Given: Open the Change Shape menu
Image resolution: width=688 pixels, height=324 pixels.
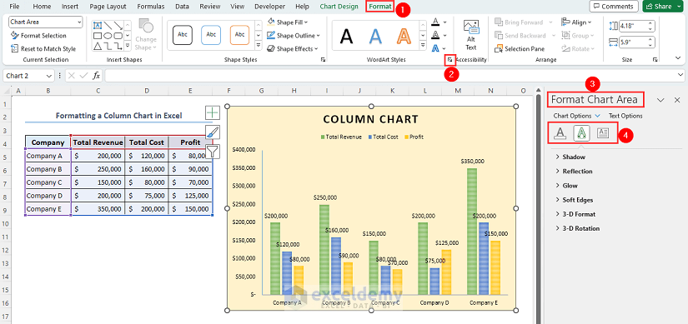Looking at the screenshot, I should click(146, 34).
